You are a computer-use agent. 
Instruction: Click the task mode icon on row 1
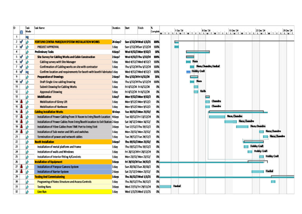click(27, 37)
